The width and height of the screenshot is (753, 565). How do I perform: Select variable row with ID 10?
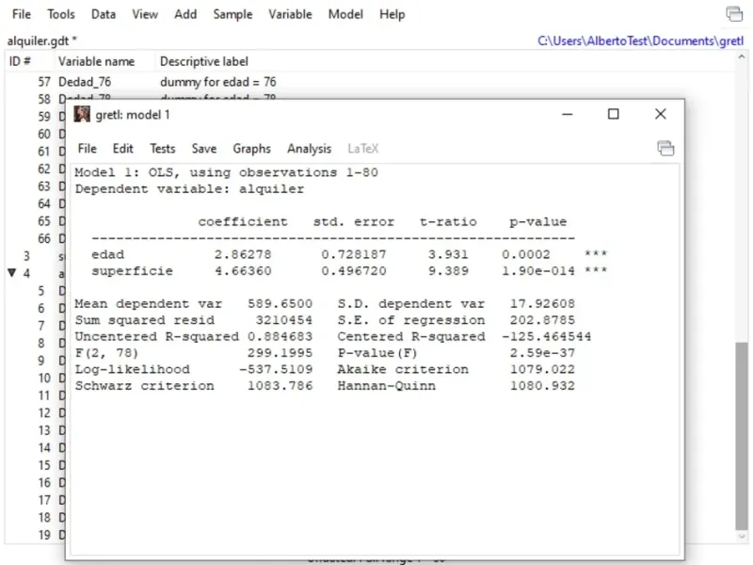click(35, 379)
